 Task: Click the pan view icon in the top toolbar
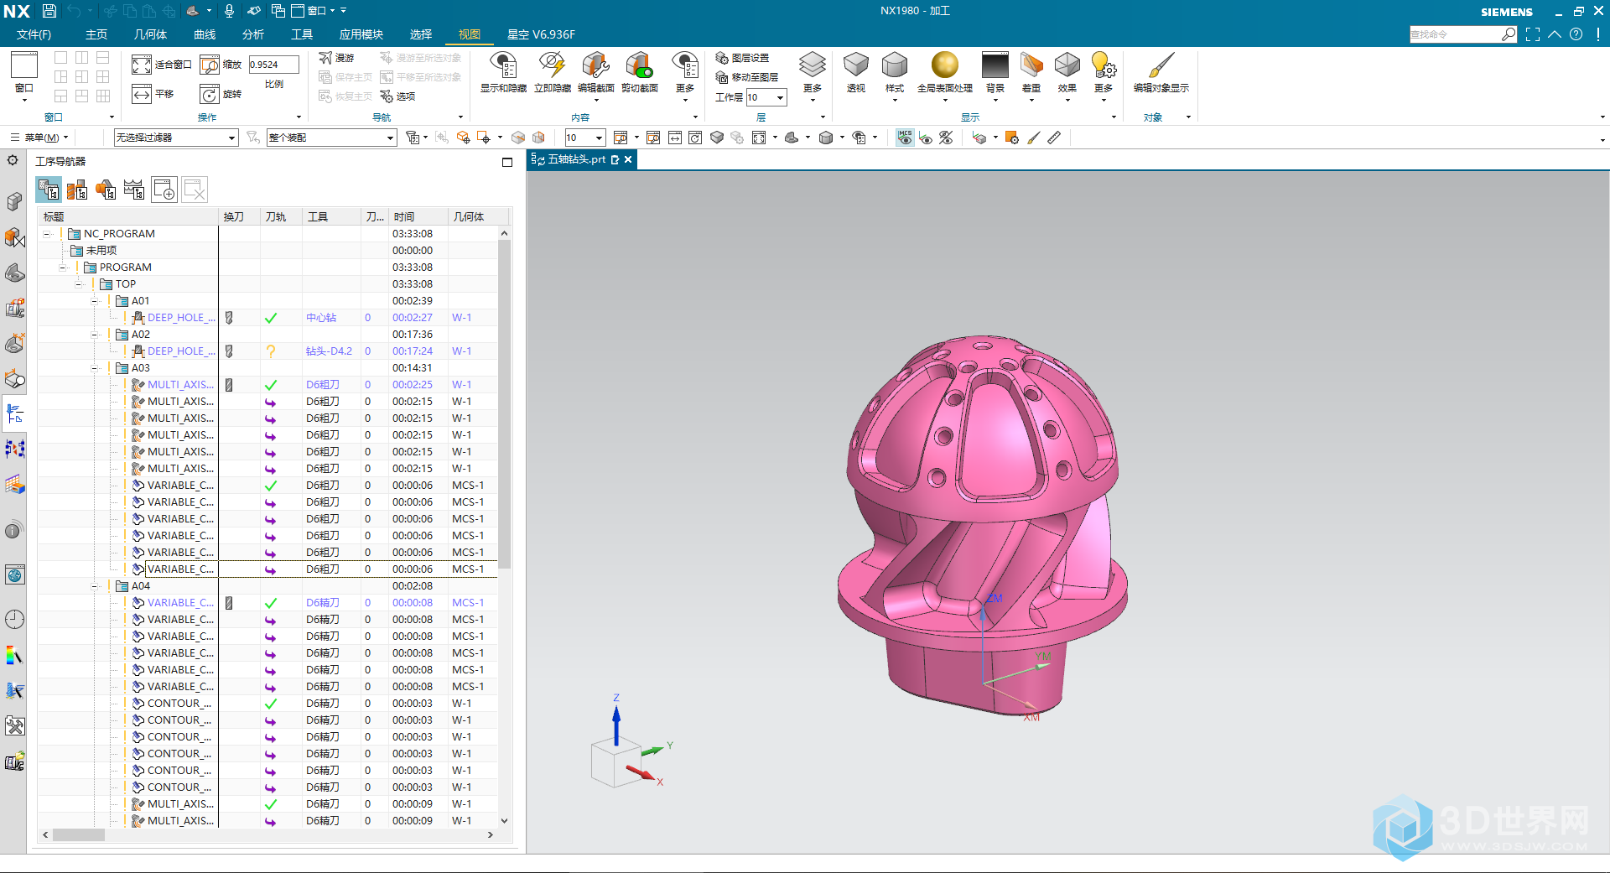coord(675,138)
